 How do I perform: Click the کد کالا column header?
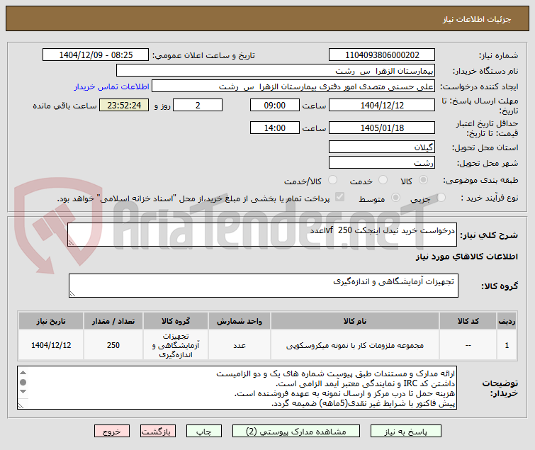468,321
